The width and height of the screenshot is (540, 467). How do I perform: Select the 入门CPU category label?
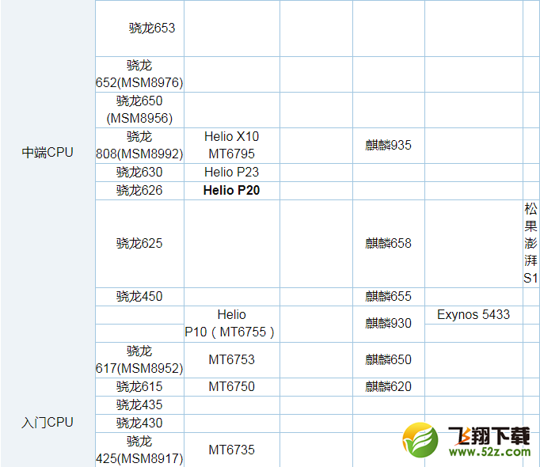[48, 423]
